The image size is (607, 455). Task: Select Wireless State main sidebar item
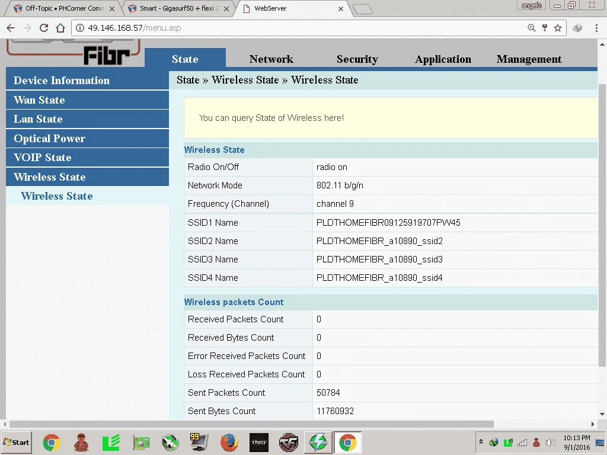click(88, 177)
